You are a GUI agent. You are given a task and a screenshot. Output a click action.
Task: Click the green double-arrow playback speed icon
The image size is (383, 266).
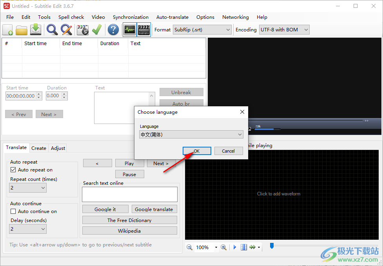coord(252,247)
